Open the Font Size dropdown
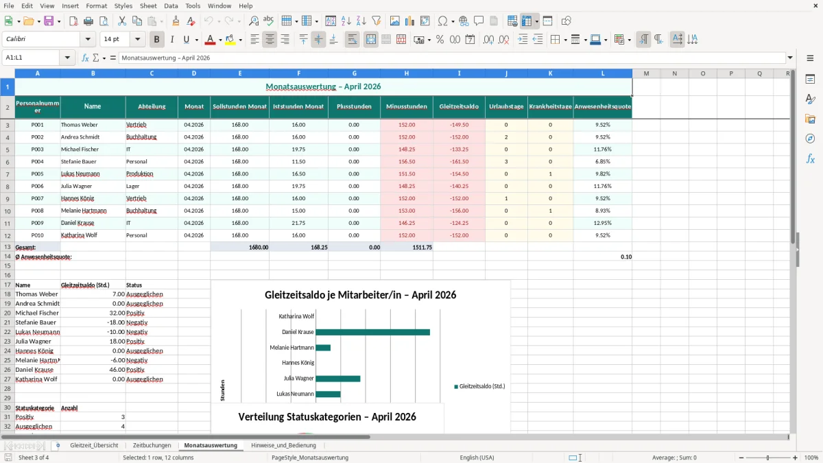 click(138, 40)
